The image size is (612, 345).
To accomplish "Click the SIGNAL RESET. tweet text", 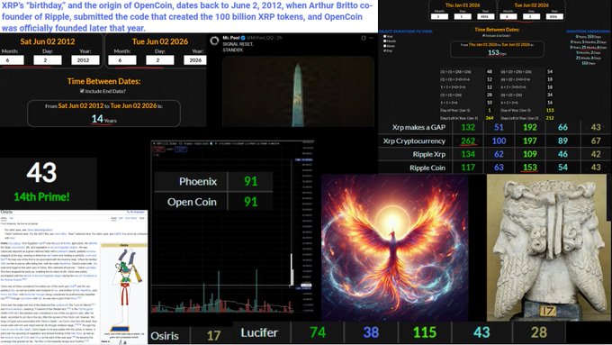I will 238,44.
